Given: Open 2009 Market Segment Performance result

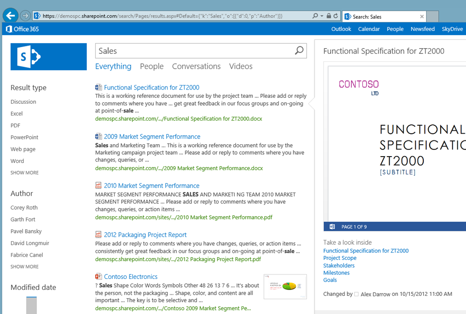Looking at the screenshot, I should [152, 137].
